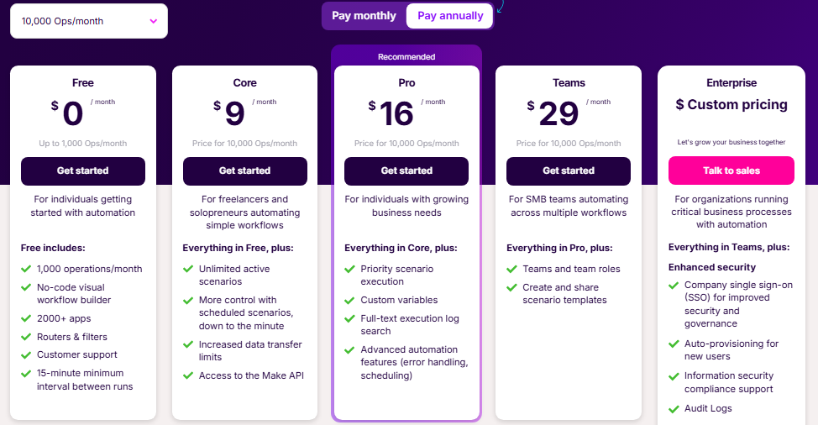Click checkmark icon beside 2000+ apps
The image size is (818, 425).
(25, 318)
